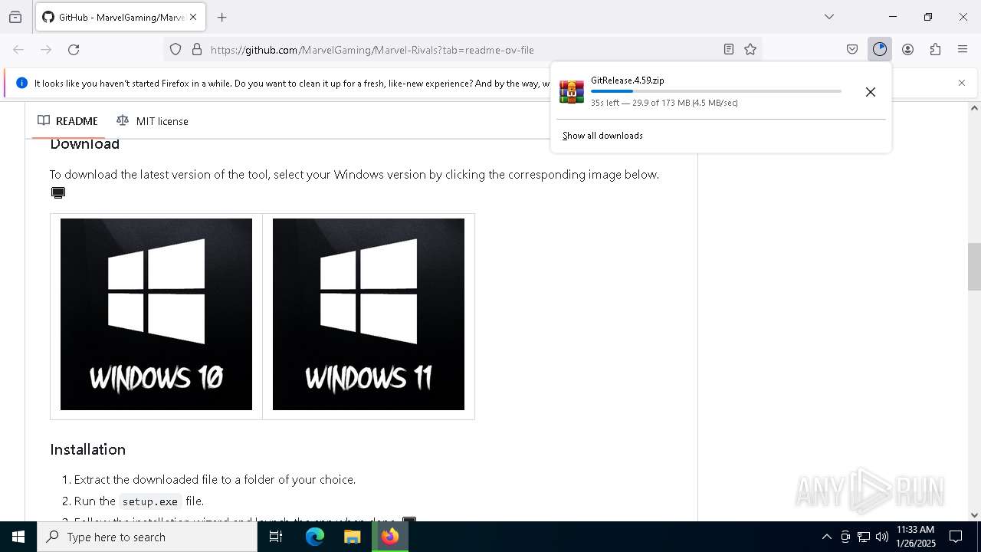Click the Firefox taskbar icon

[390, 537]
